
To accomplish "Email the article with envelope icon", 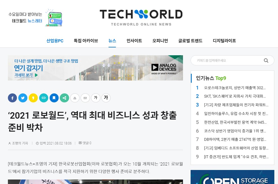I will [x=85, y=98].
